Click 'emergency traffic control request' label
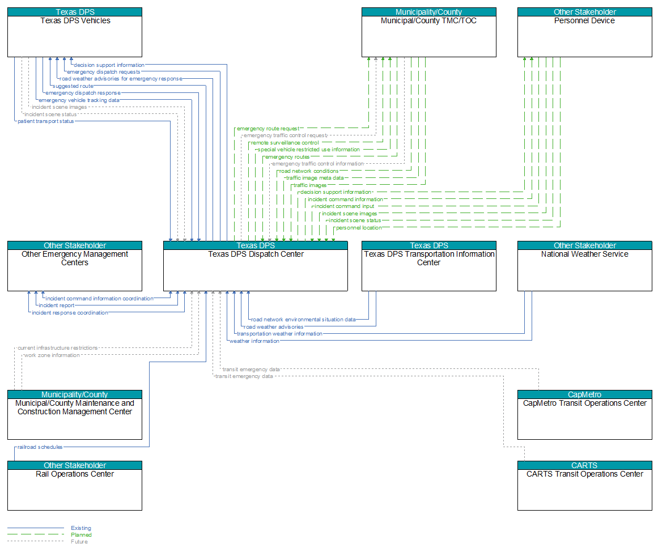Screen dimensions: 658x552 [285, 135]
